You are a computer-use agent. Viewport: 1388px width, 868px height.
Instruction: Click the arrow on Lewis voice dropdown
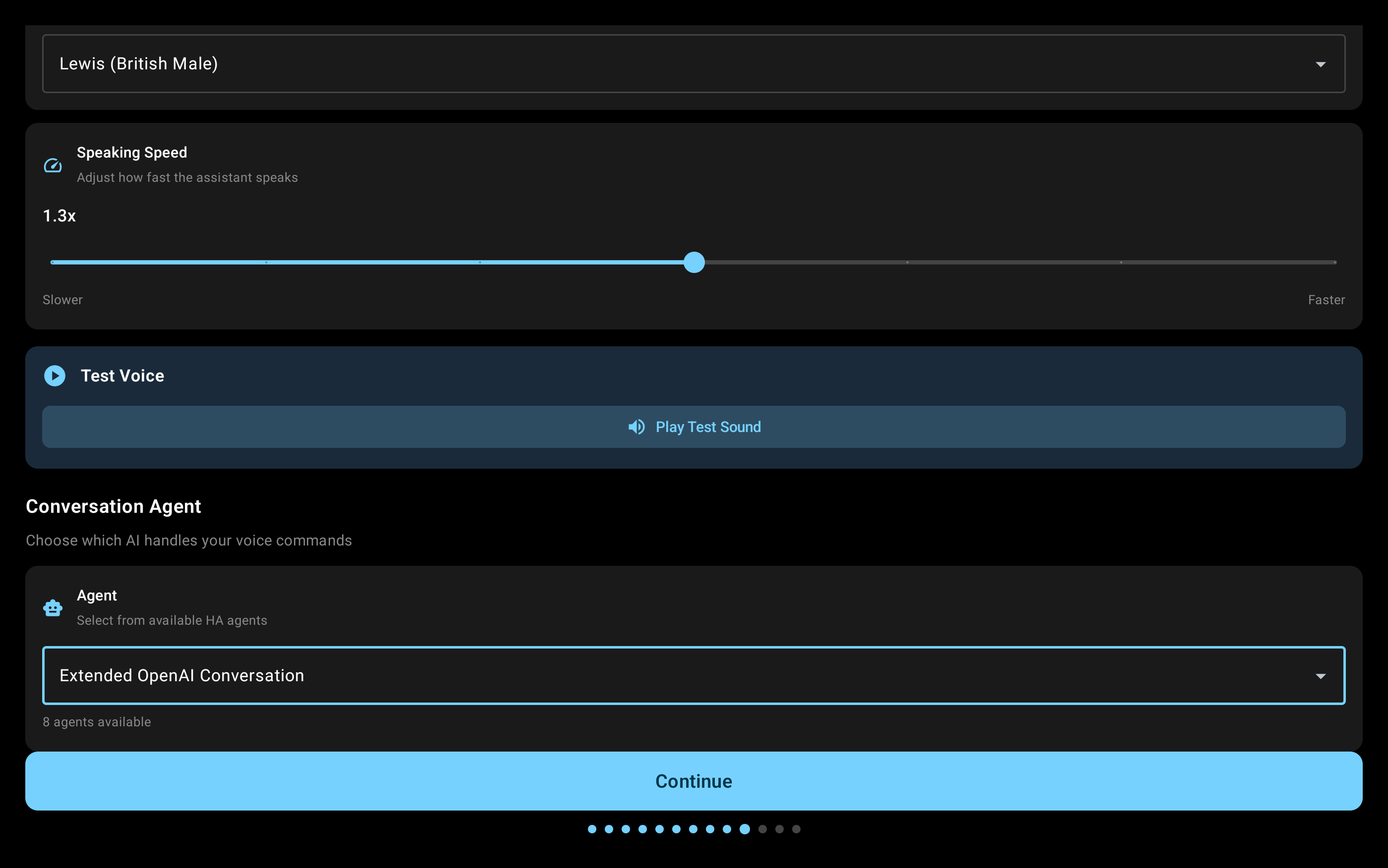(1320, 64)
